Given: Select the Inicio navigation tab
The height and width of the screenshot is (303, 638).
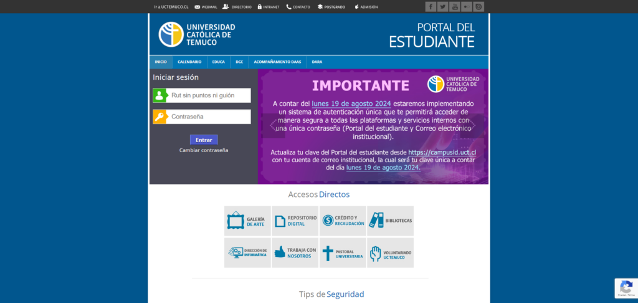Looking at the screenshot, I should [x=161, y=62].
